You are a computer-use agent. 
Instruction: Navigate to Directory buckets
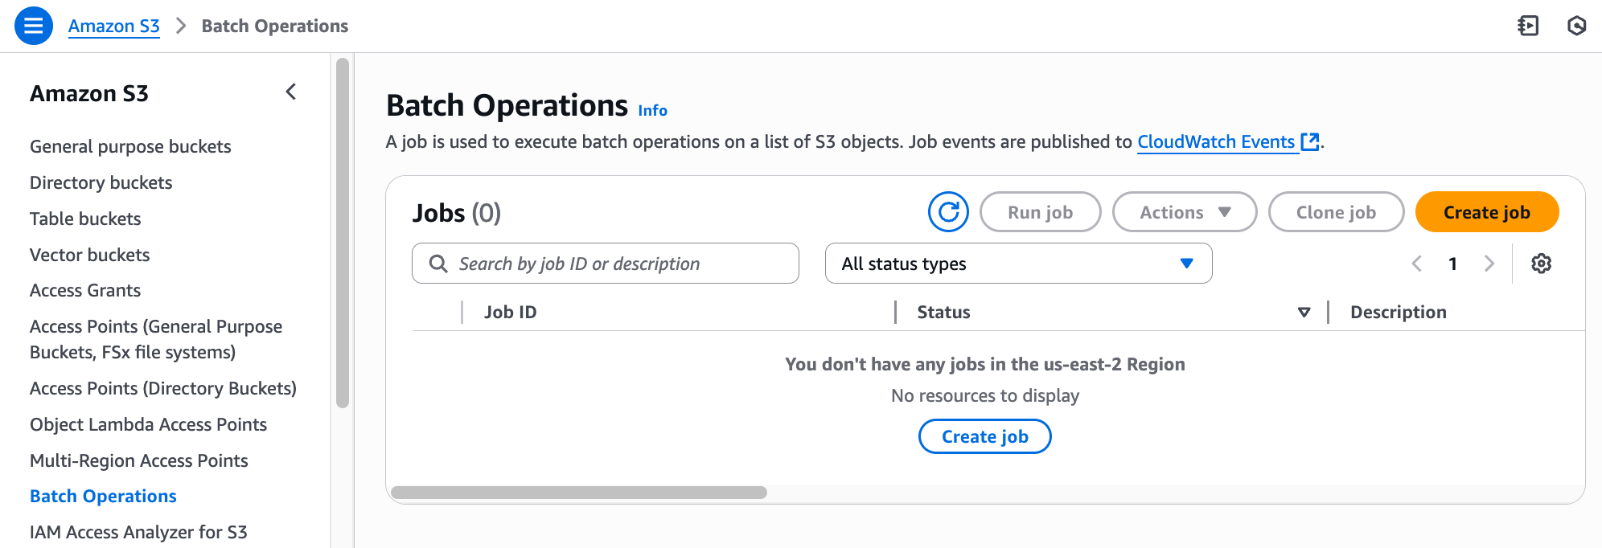(101, 182)
